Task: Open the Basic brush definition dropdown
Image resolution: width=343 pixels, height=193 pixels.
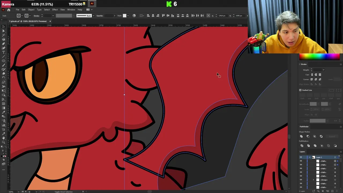Action: (x=93, y=16)
